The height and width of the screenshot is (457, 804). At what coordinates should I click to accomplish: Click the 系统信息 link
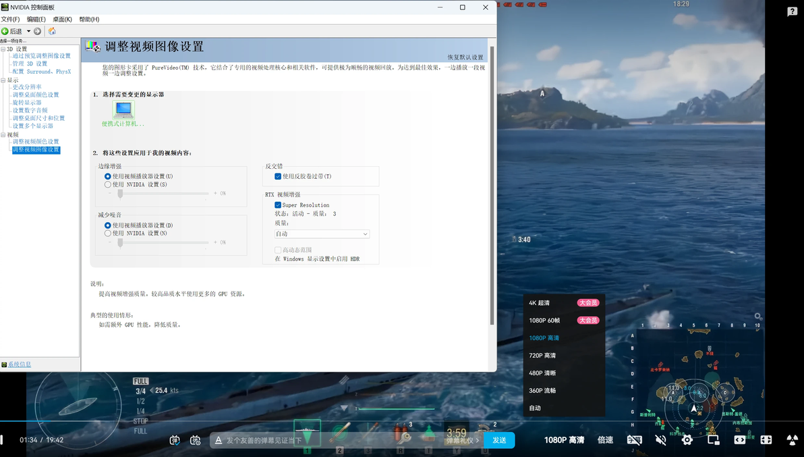coord(20,365)
